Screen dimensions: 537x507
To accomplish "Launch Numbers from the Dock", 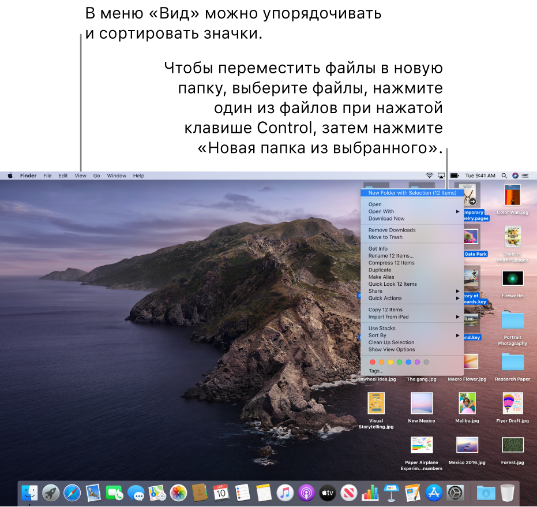I will click(370, 493).
